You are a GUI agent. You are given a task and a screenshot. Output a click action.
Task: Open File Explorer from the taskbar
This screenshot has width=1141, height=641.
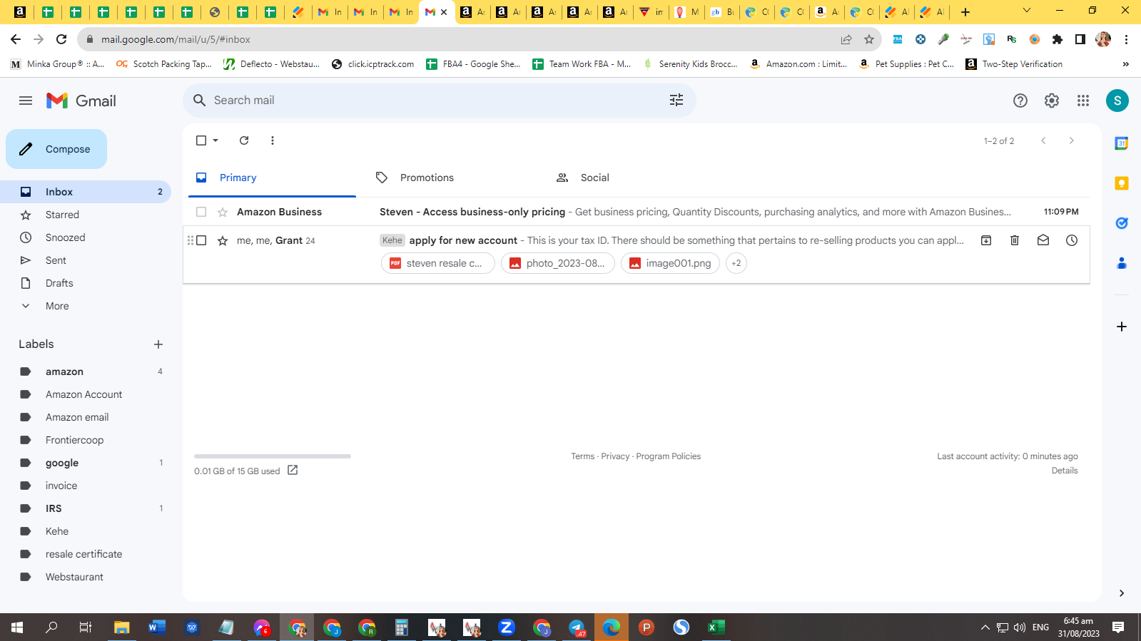click(121, 627)
